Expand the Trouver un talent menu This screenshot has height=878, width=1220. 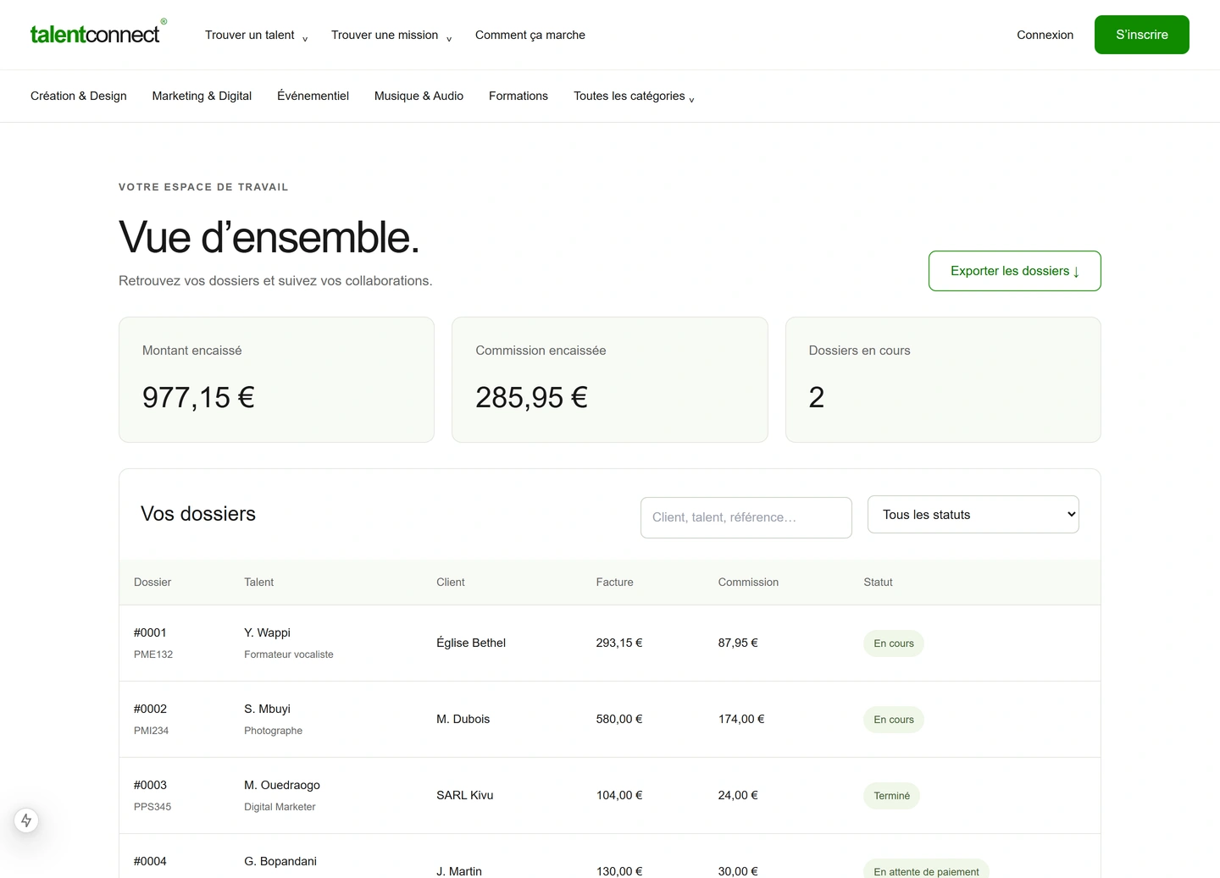256,35
